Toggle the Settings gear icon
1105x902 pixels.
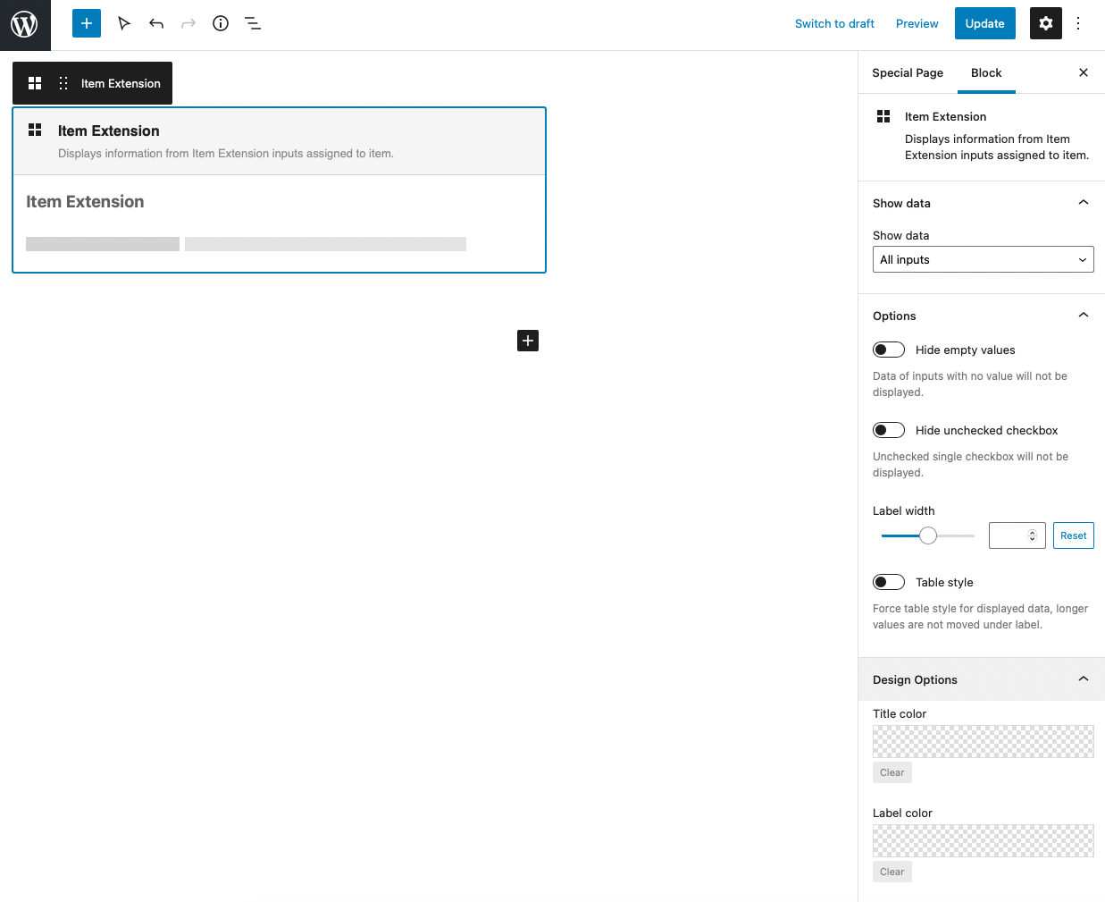(x=1045, y=23)
